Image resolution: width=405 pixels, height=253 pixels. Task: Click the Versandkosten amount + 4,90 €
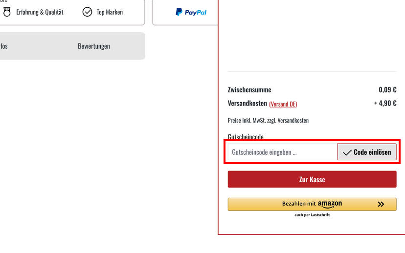pyautogui.click(x=385, y=103)
